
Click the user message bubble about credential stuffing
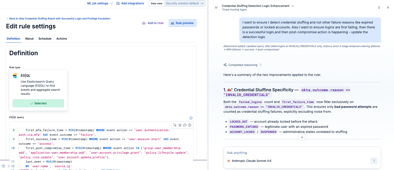click(x=310, y=30)
